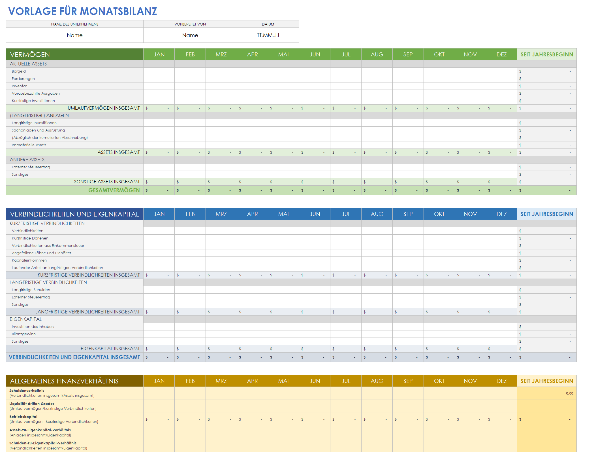Click 'Investition des Inhabers' row label
The width and height of the screenshot is (592, 456).
33,326
